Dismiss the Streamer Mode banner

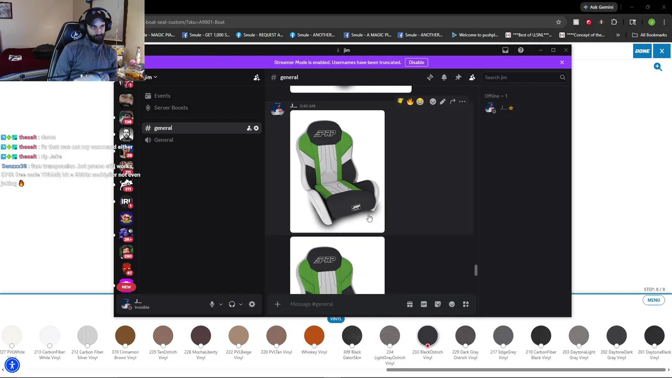click(x=562, y=62)
